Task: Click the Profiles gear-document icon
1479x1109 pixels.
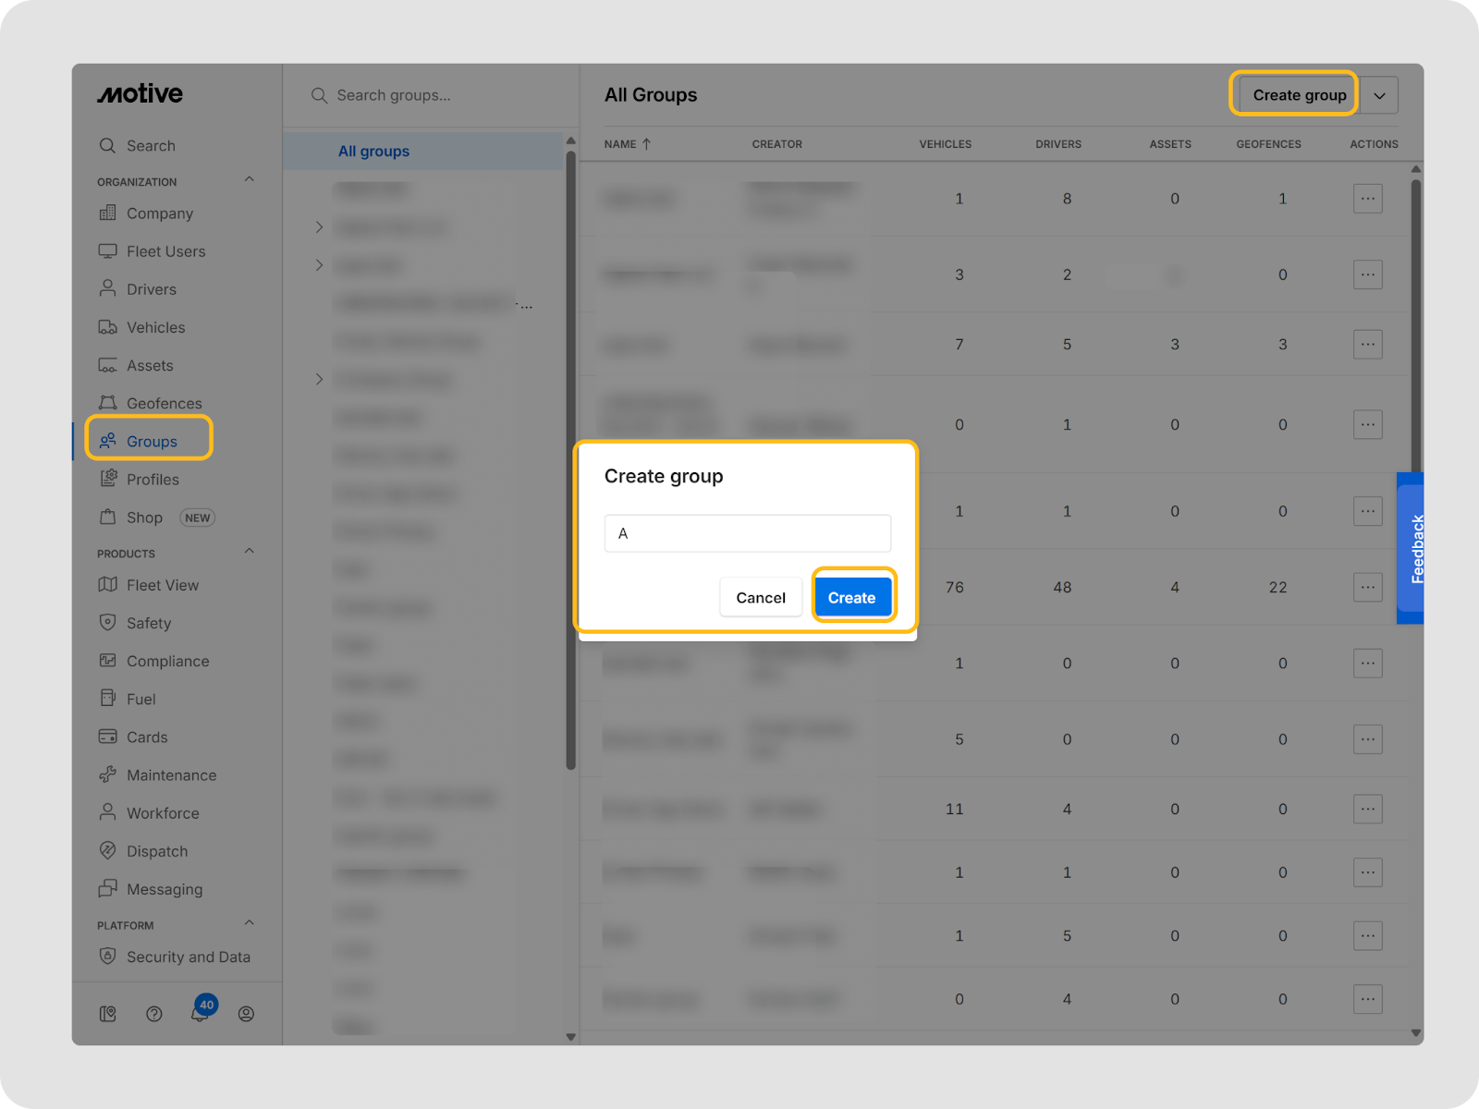Action: coord(108,479)
